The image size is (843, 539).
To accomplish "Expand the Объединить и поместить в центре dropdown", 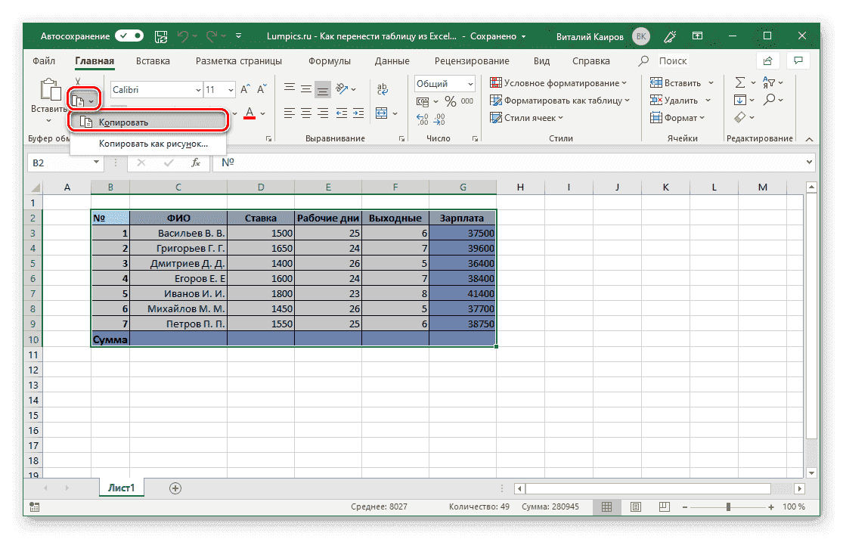I will pos(395,113).
